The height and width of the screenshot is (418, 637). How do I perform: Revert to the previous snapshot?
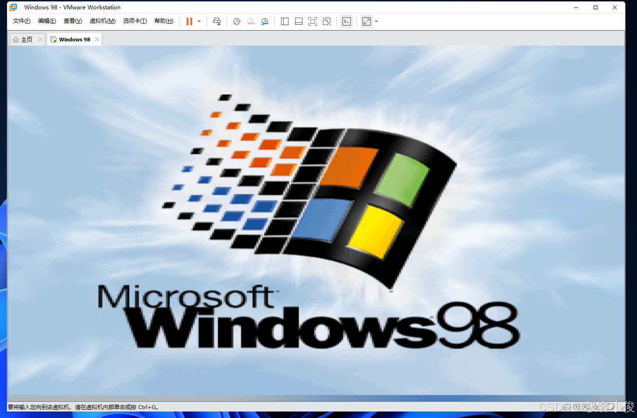pyautogui.click(x=251, y=21)
